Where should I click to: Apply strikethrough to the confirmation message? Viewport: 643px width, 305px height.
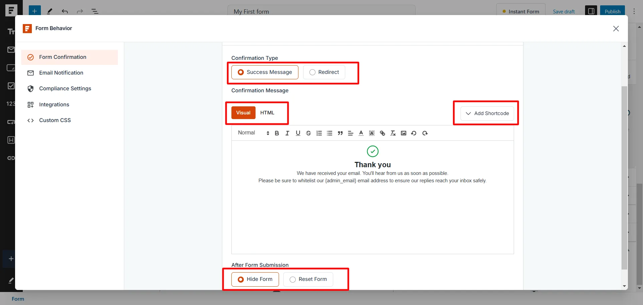[308, 133]
